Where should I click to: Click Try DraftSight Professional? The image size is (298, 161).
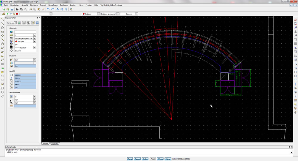coord(111,5)
